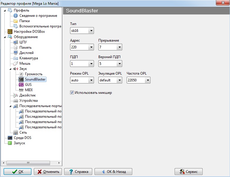Click the tree scrollbar right arrow
This screenshot has height=177, width=230.
(x=59, y=163)
